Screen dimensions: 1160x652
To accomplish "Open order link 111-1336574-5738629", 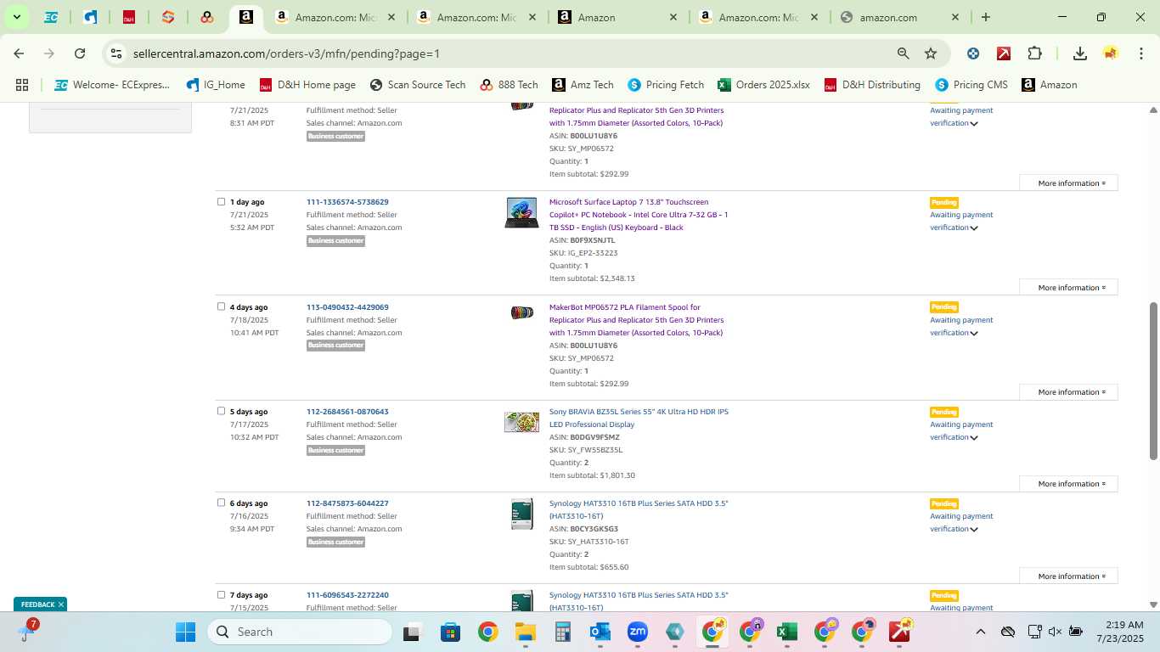I will tap(347, 202).
